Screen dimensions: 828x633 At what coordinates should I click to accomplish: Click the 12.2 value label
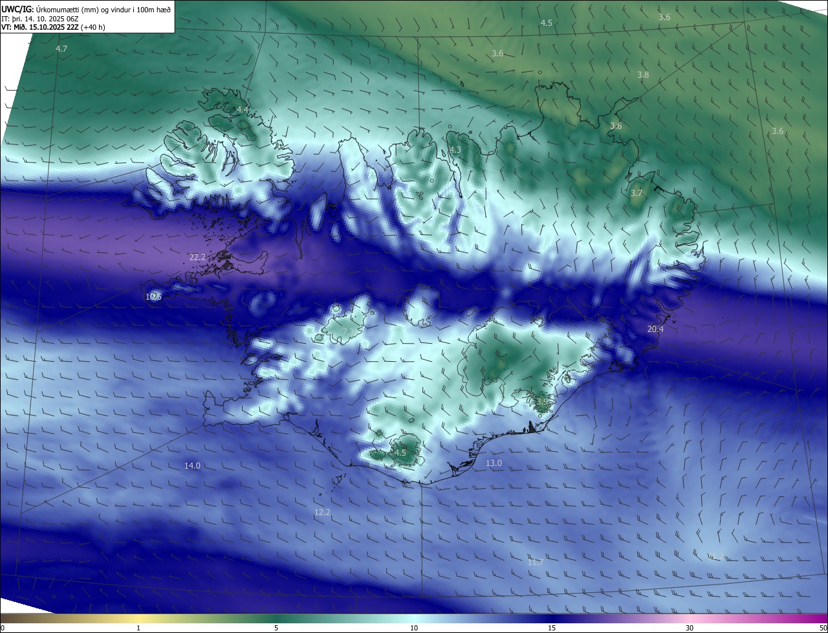coord(322,513)
